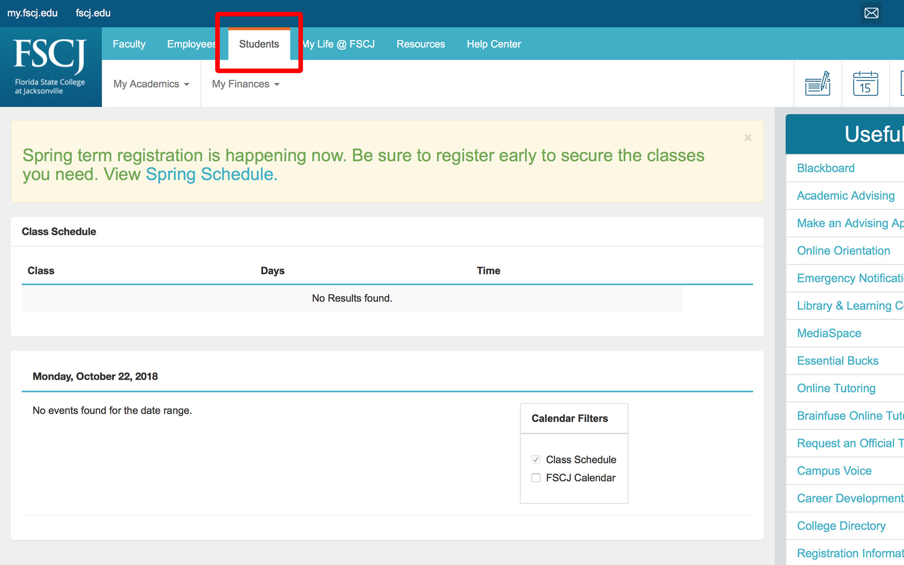The height and width of the screenshot is (565, 904).
Task: Open the my.fscj.edu link
Action: pos(32,13)
